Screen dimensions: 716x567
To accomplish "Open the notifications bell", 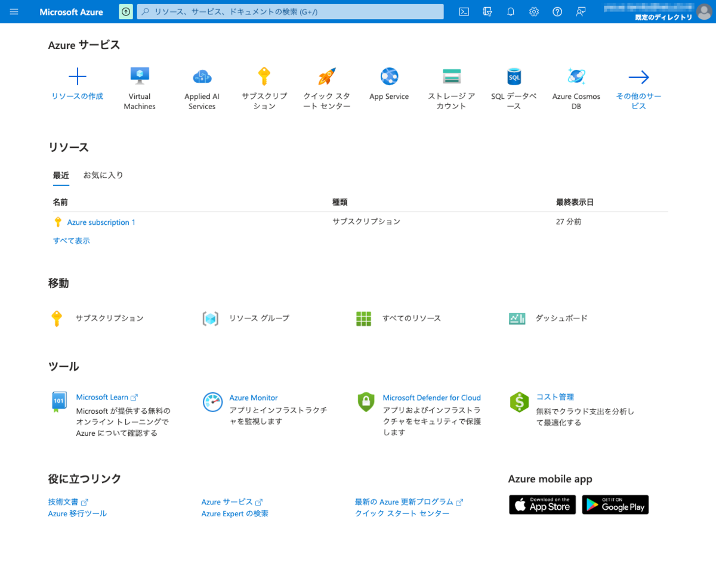I will pos(511,11).
